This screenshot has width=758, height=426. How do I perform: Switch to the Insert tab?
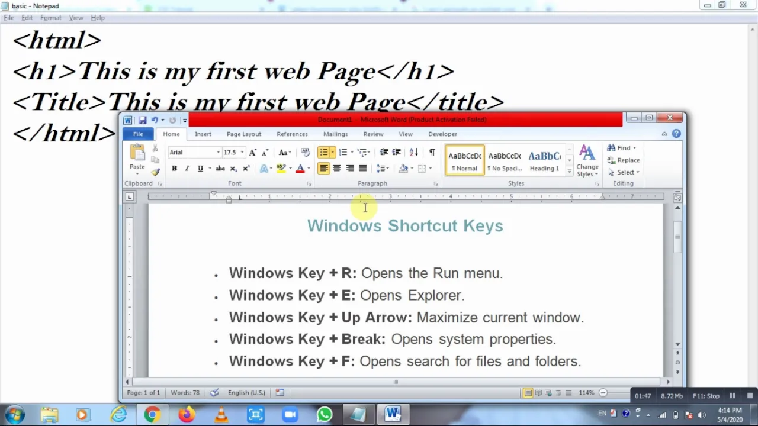pos(203,134)
